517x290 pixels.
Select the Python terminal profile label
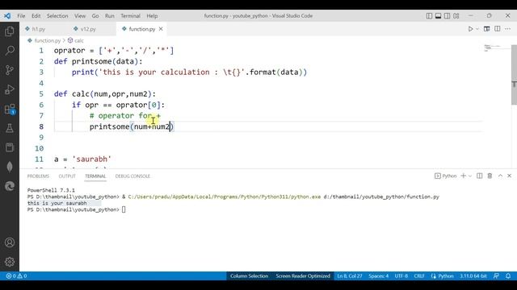446,176
